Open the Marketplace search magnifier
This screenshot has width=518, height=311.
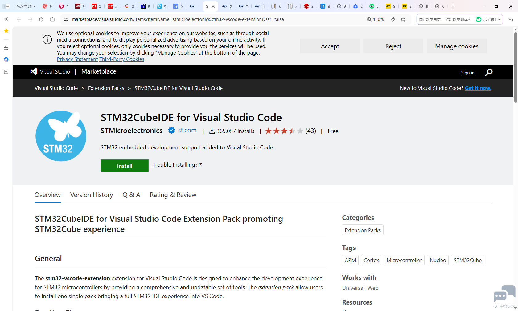(489, 72)
